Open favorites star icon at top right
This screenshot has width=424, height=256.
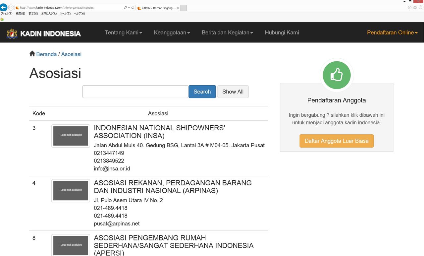point(415,7)
